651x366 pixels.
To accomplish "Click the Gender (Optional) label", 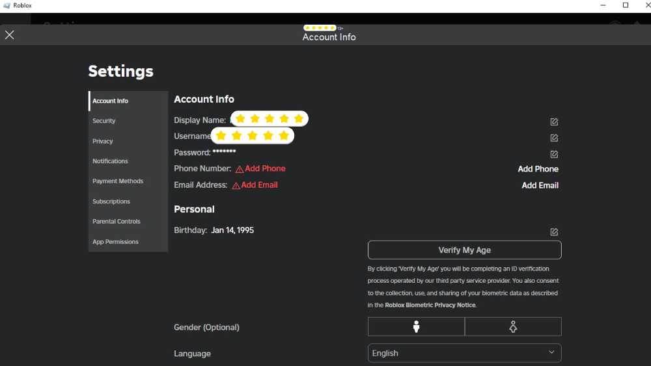I will pos(206,327).
